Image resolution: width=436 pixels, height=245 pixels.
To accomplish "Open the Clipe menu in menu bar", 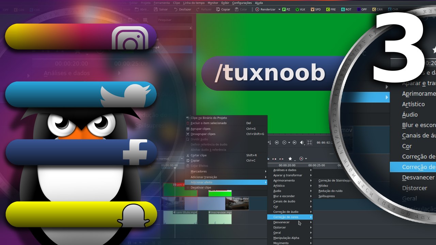I will (176, 3).
